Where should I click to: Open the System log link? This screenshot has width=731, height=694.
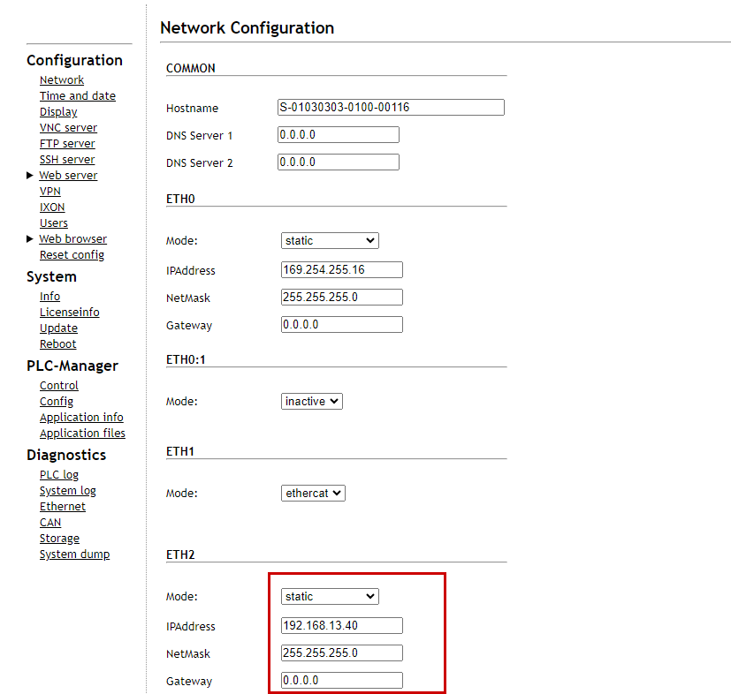67,490
